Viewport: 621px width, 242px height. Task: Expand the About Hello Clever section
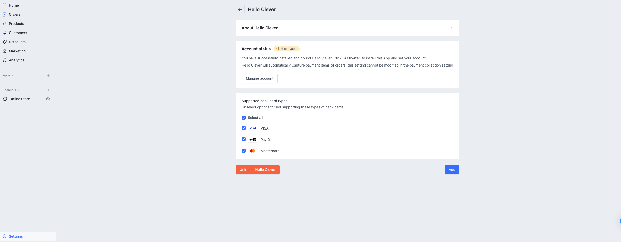[451, 28]
